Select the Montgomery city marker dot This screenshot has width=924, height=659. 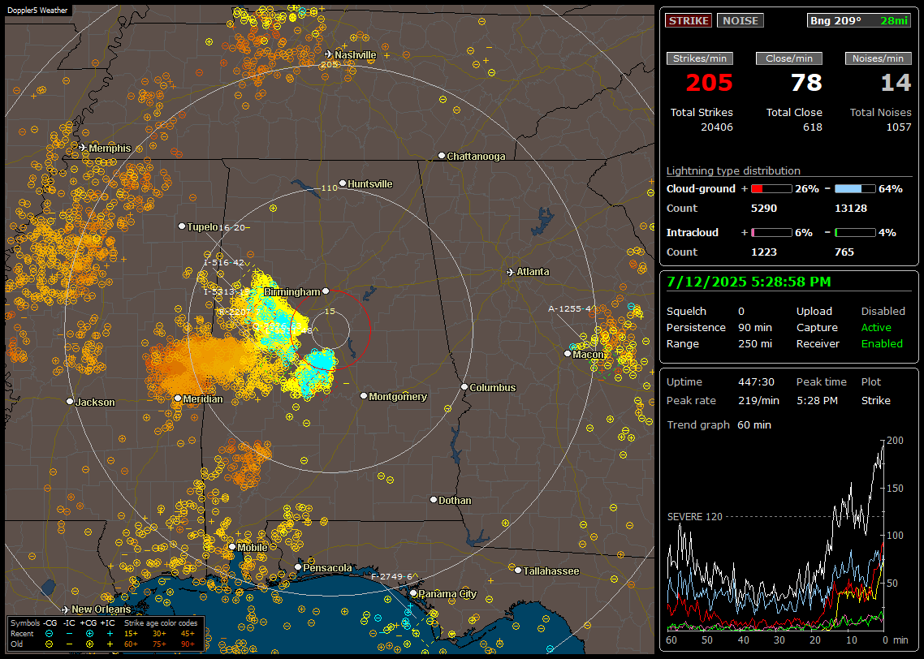coord(364,396)
